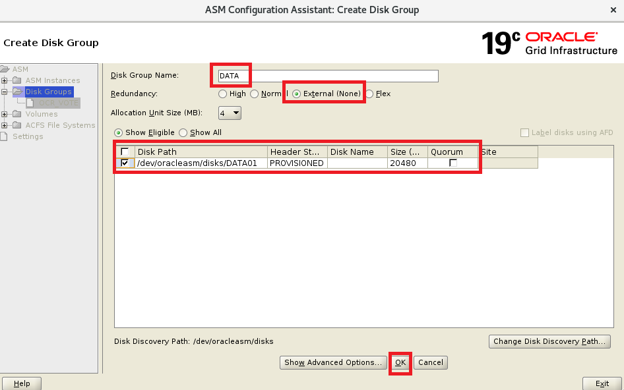Click Show Advanced Options button
This screenshot has width=624, height=390.
pos(333,362)
